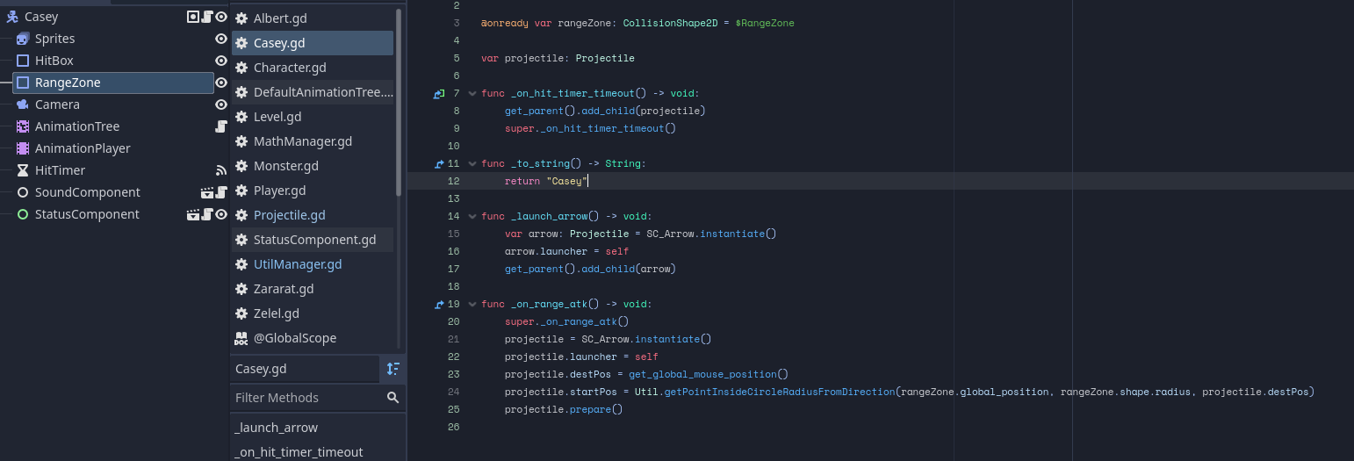Click the script list vertical scrollbar
The image size is (1354, 461).
(400, 101)
